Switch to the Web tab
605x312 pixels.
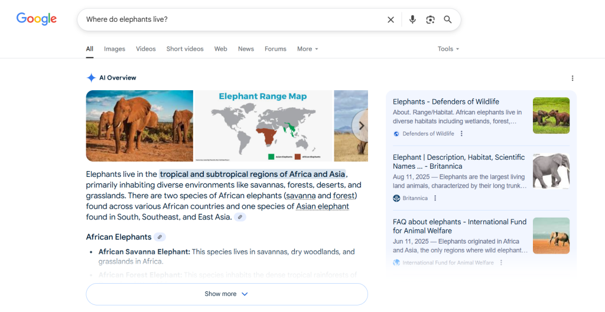tap(221, 49)
